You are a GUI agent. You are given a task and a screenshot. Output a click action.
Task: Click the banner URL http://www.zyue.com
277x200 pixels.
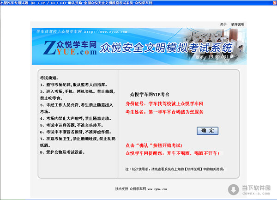pyautogui.click(x=106, y=32)
